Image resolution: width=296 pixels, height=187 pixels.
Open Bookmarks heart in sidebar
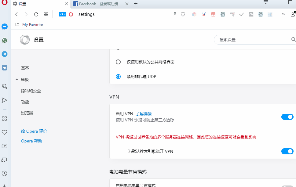[x=4, y=132]
